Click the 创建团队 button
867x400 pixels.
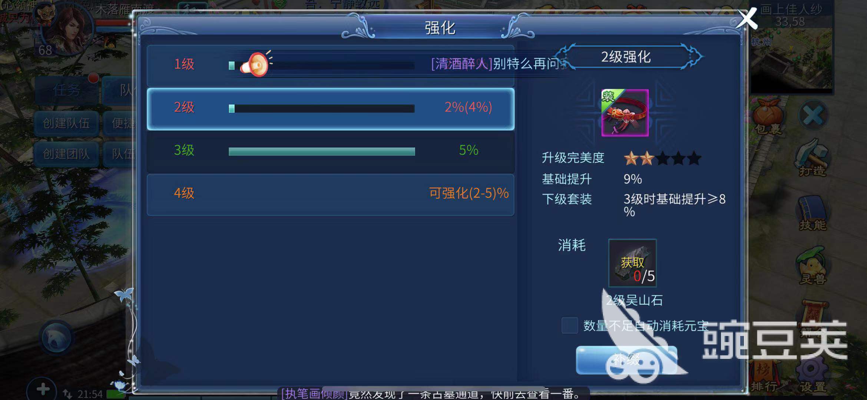66,154
